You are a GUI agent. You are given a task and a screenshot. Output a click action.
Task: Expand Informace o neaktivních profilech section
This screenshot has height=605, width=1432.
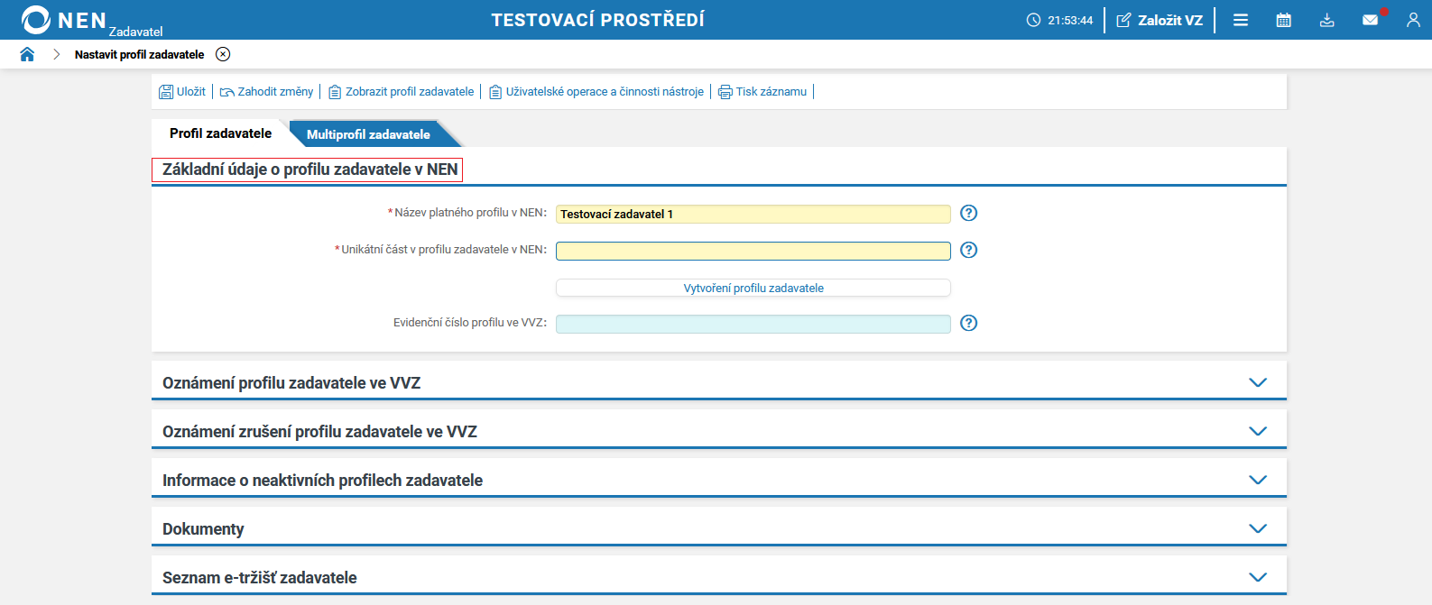pyautogui.click(x=1257, y=480)
